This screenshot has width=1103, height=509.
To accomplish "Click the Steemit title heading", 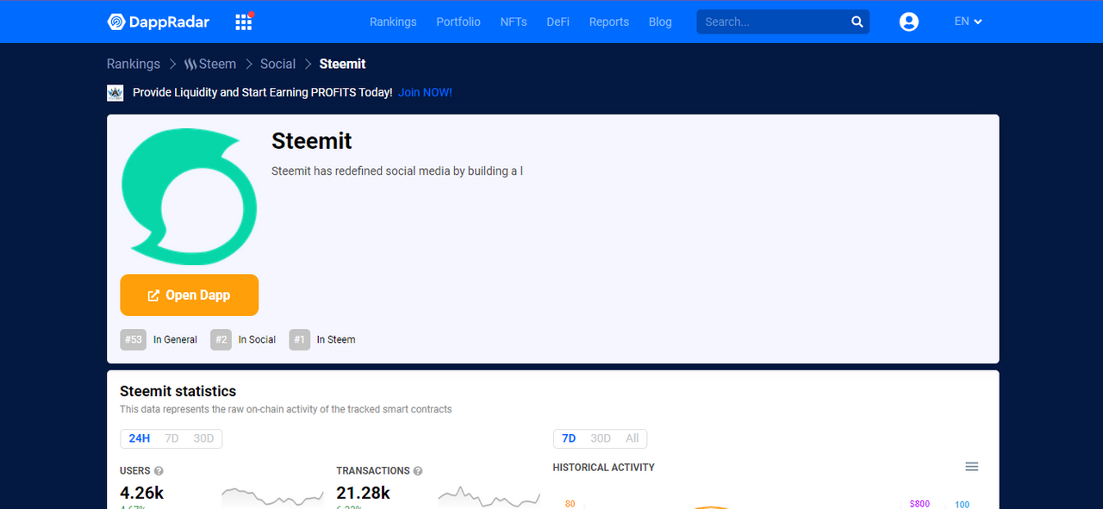I will pos(312,141).
